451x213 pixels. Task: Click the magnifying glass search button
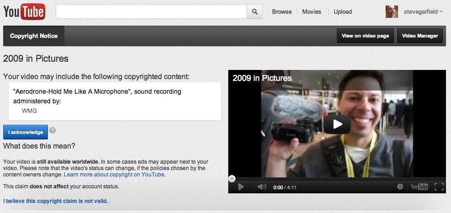click(x=255, y=11)
